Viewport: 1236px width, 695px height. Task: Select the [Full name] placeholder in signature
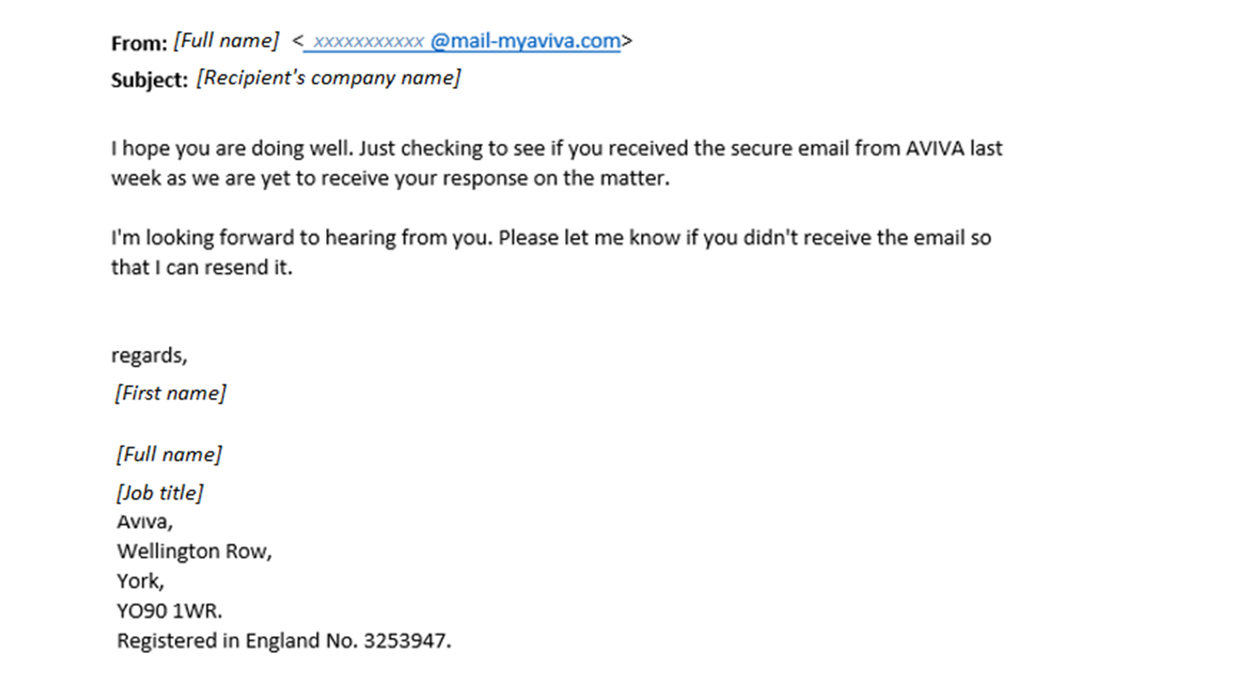[x=170, y=454]
